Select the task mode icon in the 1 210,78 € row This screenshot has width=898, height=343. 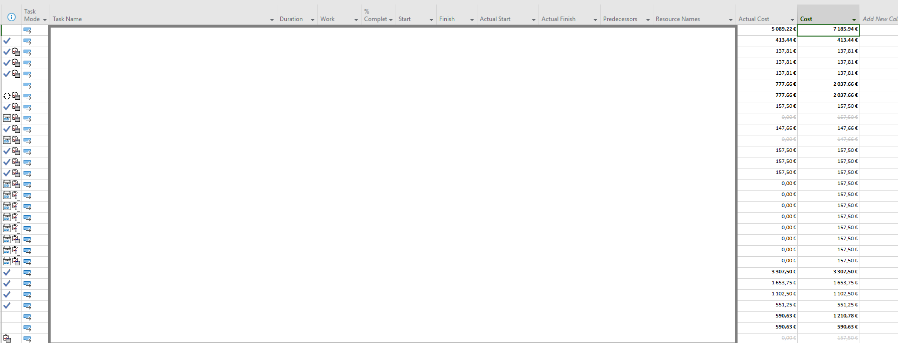pyautogui.click(x=28, y=317)
